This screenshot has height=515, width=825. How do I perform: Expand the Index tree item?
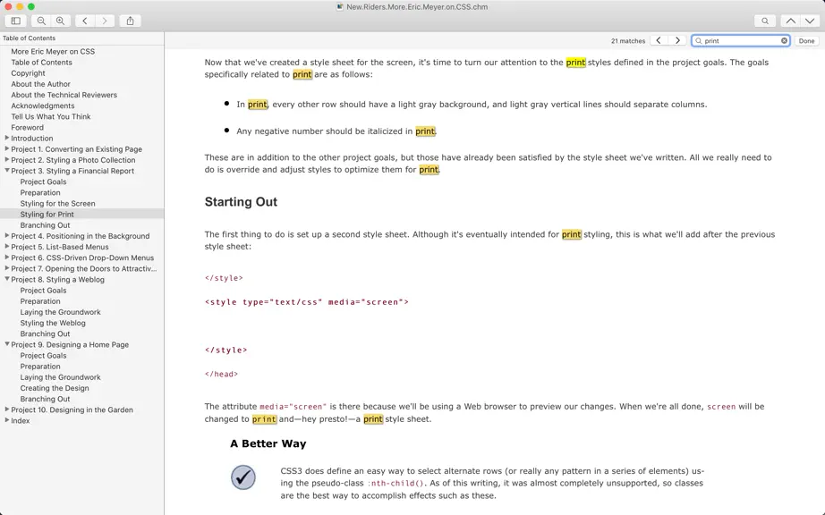tap(7, 420)
